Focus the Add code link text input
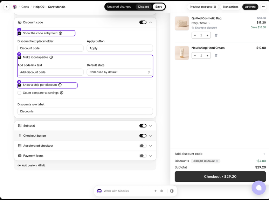This screenshot has width=269, height=200. [x=50, y=72]
